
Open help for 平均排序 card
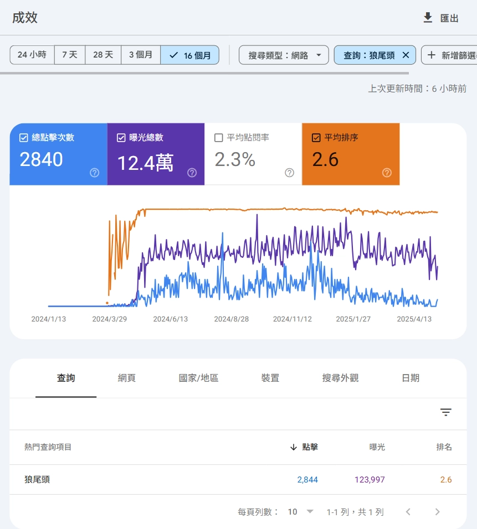tap(387, 173)
